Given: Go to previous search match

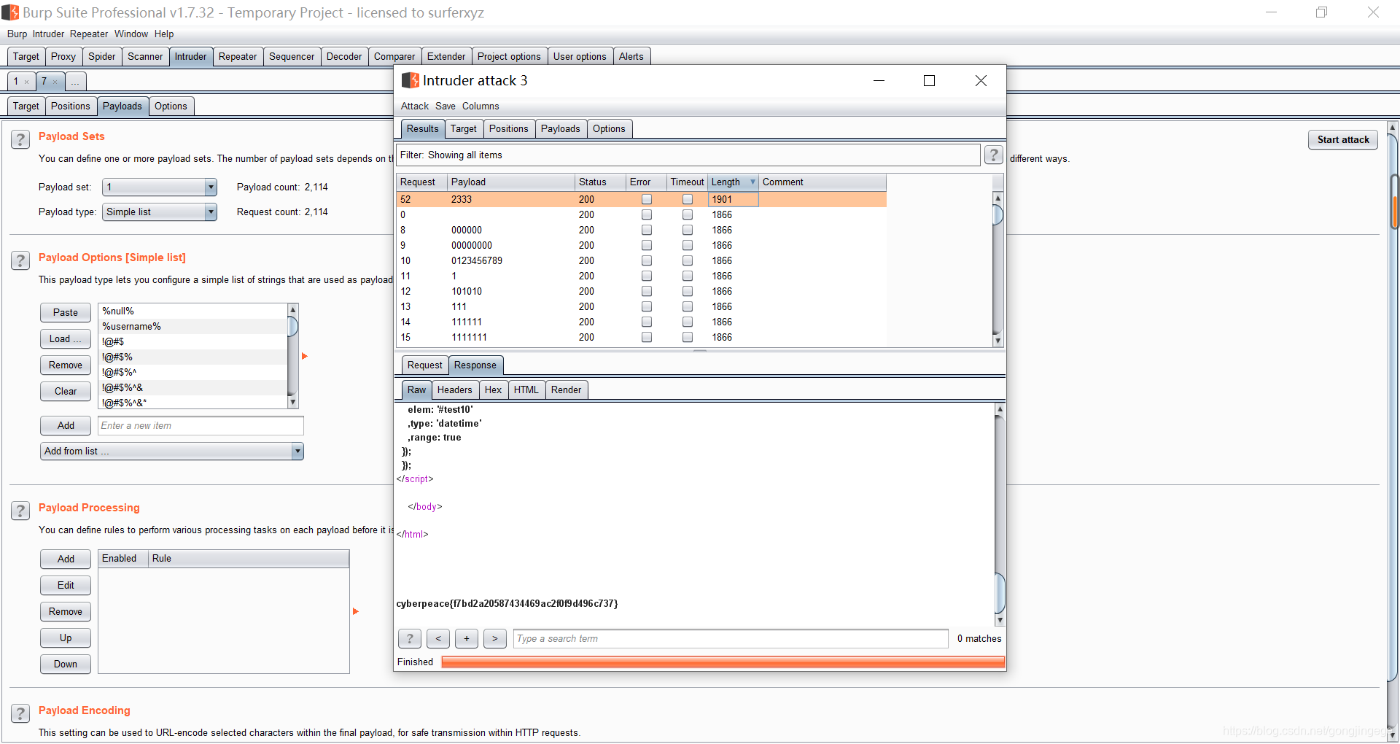Looking at the screenshot, I should 438,638.
